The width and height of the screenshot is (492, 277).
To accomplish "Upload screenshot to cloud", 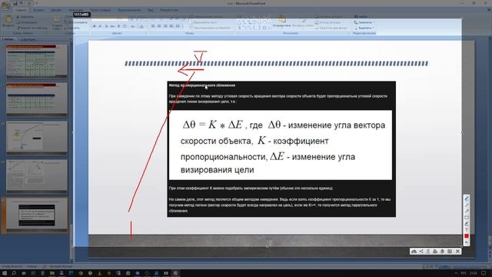I will pos(414,252).
